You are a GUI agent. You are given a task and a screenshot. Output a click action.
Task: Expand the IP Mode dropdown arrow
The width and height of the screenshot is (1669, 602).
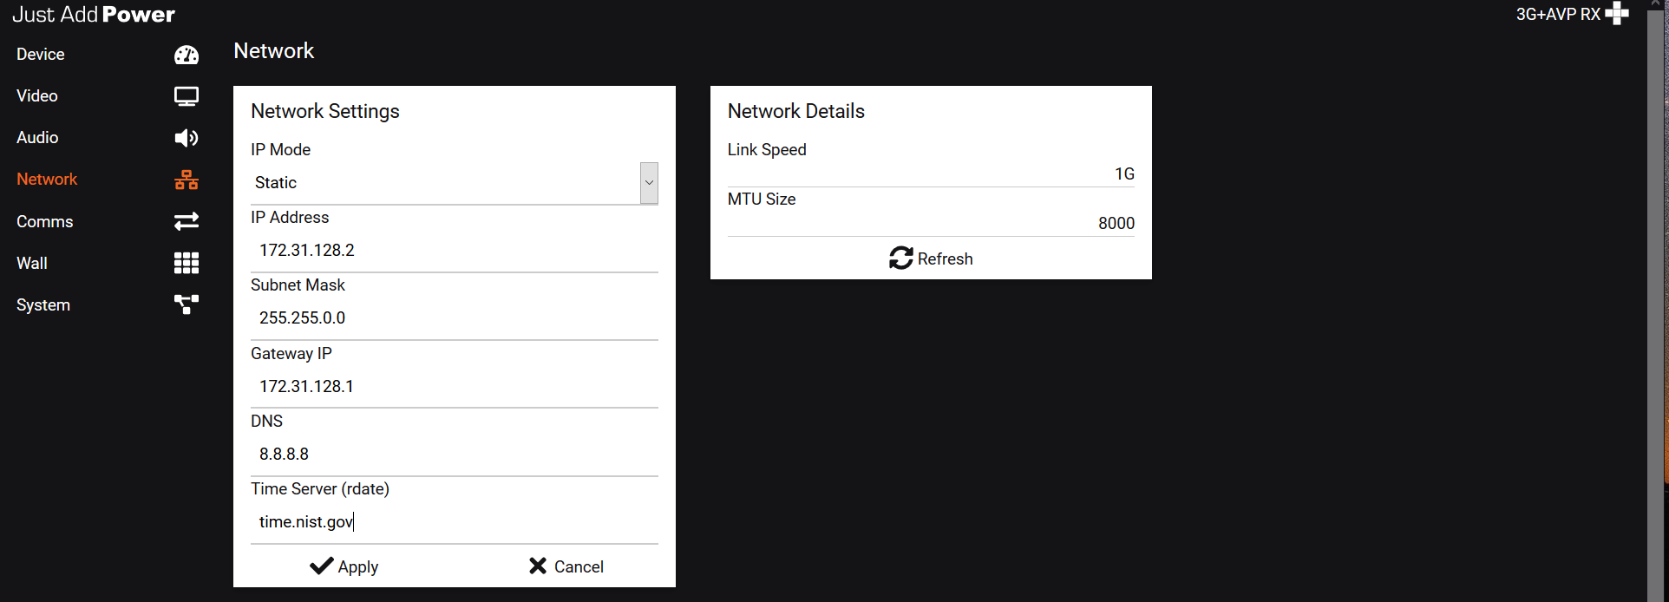coord(649,183)
